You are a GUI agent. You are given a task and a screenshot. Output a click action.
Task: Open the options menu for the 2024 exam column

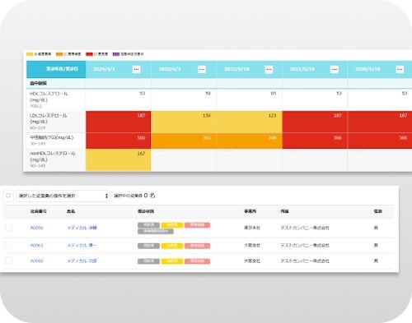coord(136,69)
